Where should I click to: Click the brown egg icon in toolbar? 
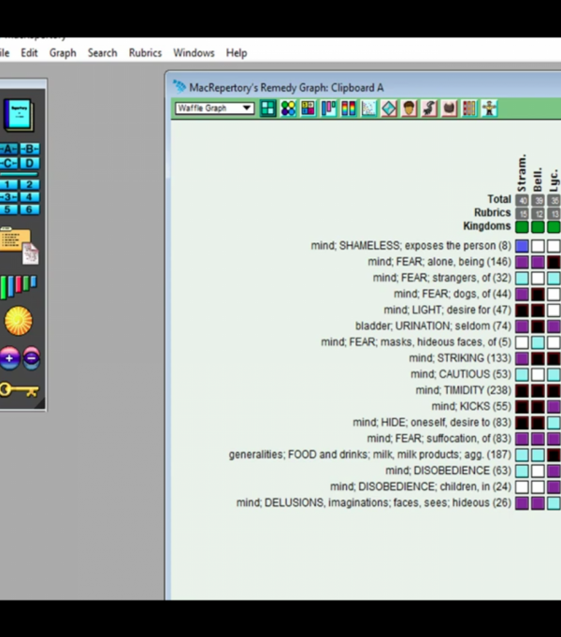pyautogui.click(x=450, y=109)
